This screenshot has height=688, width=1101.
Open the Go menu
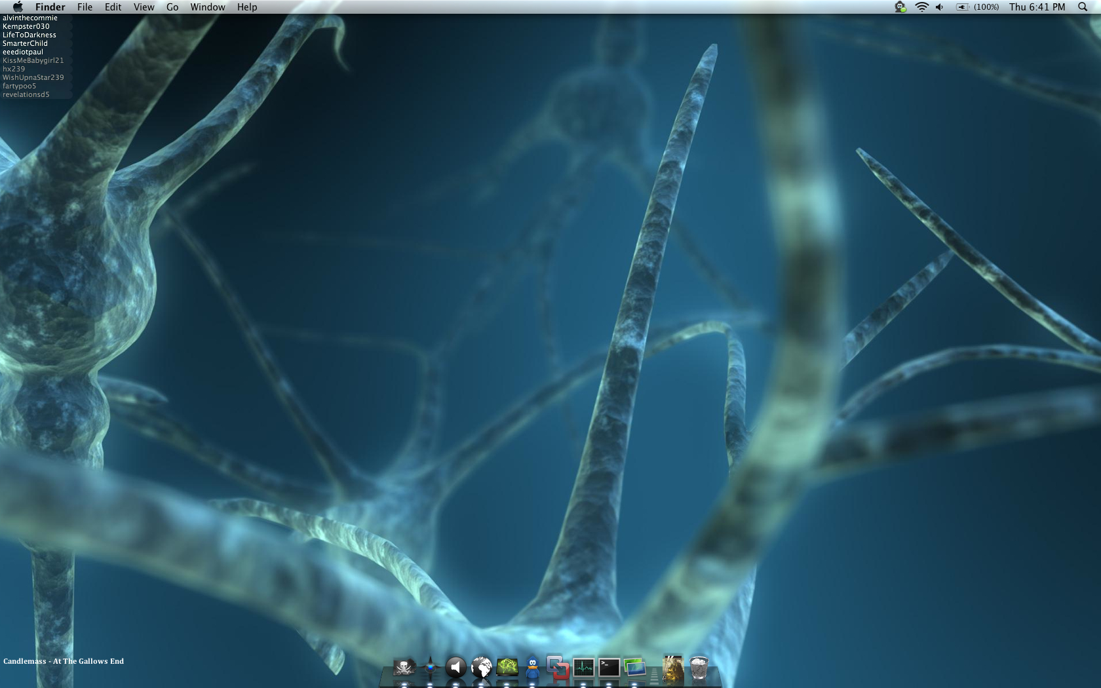click(x=172, y=7)
